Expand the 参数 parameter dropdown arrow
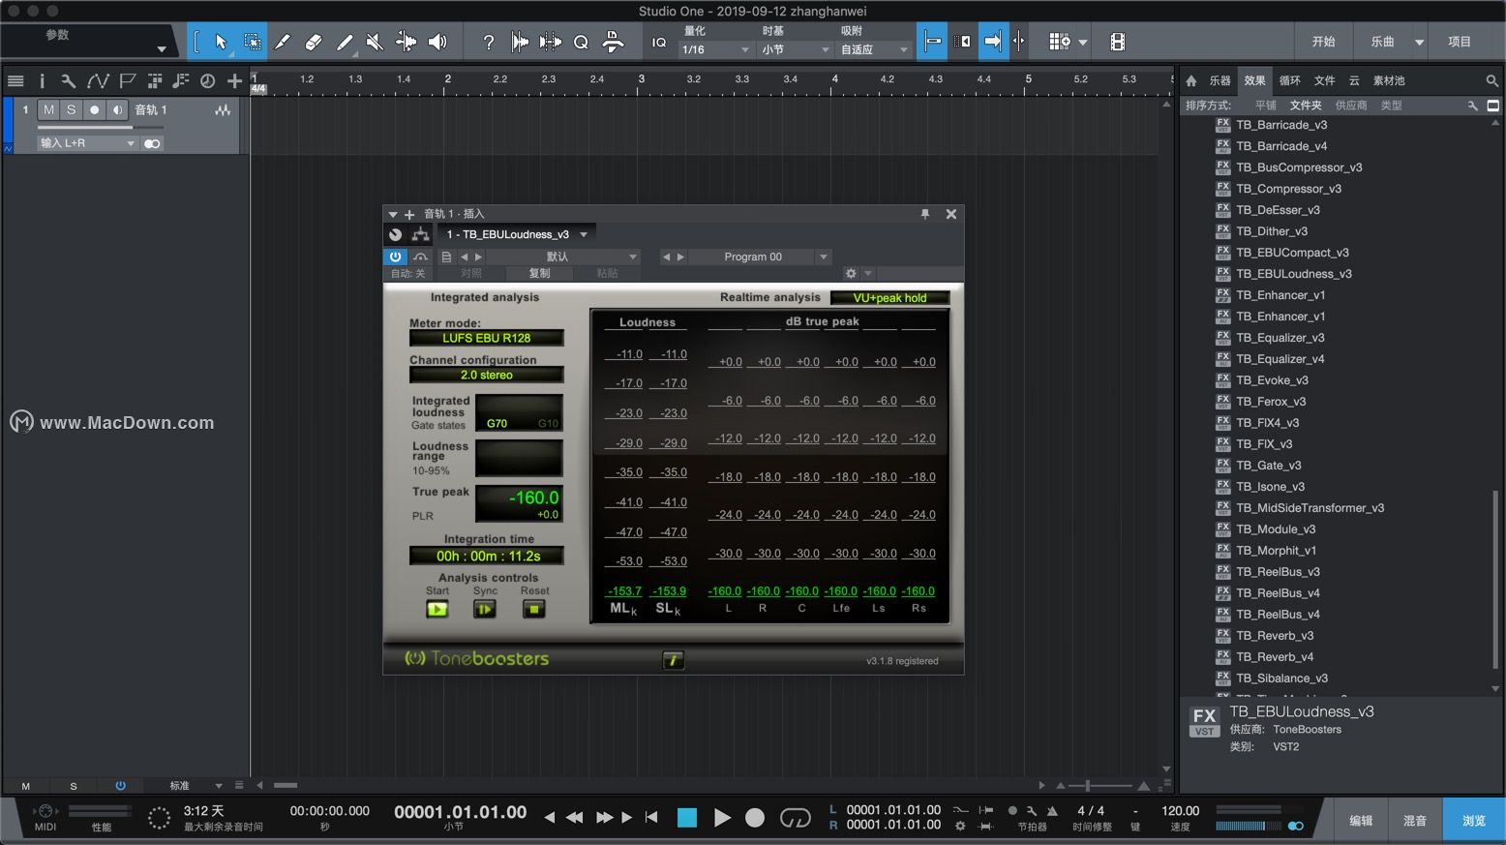 coord(162,49)
